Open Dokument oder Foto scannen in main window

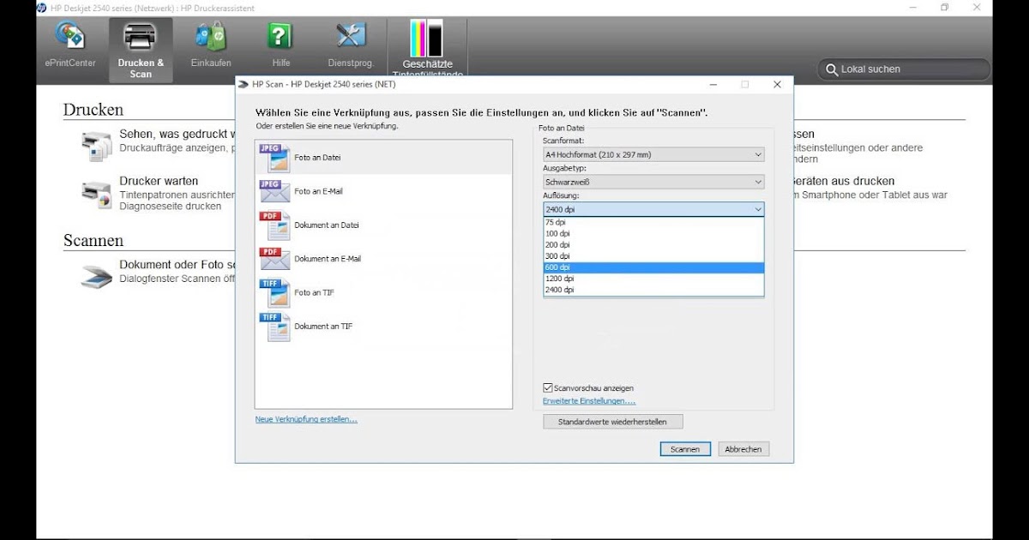pos(176,265)
